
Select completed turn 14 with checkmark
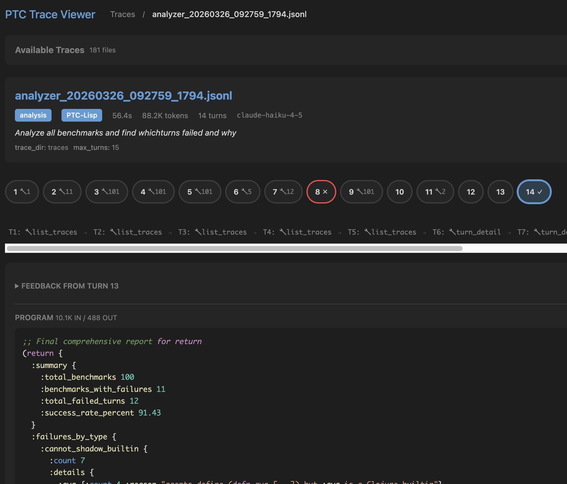click(534, 192)
